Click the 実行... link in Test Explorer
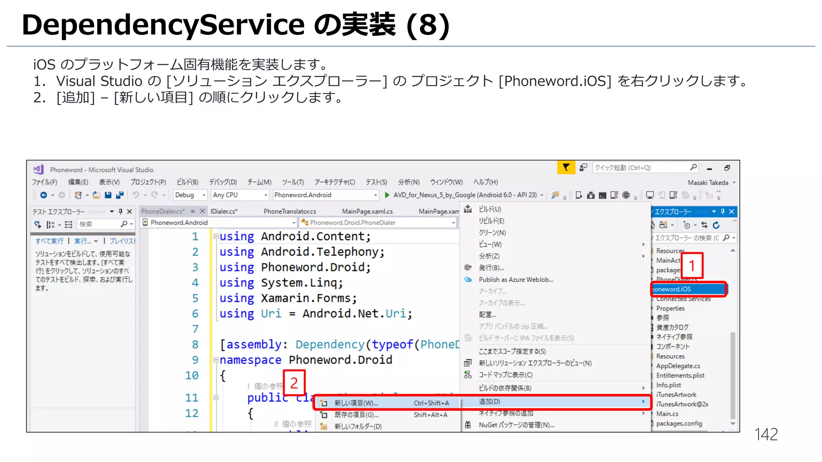 pos(83,241)
